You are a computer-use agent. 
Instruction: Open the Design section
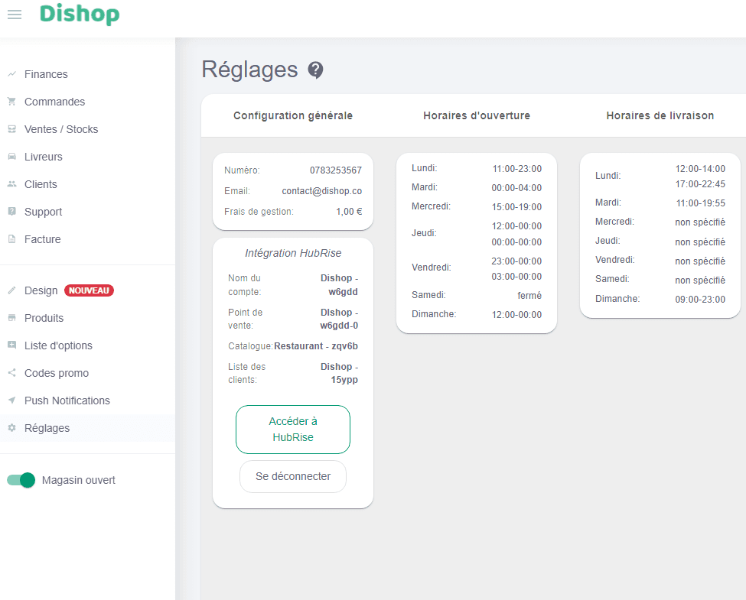pyautogui.click(x=41, y=290)
